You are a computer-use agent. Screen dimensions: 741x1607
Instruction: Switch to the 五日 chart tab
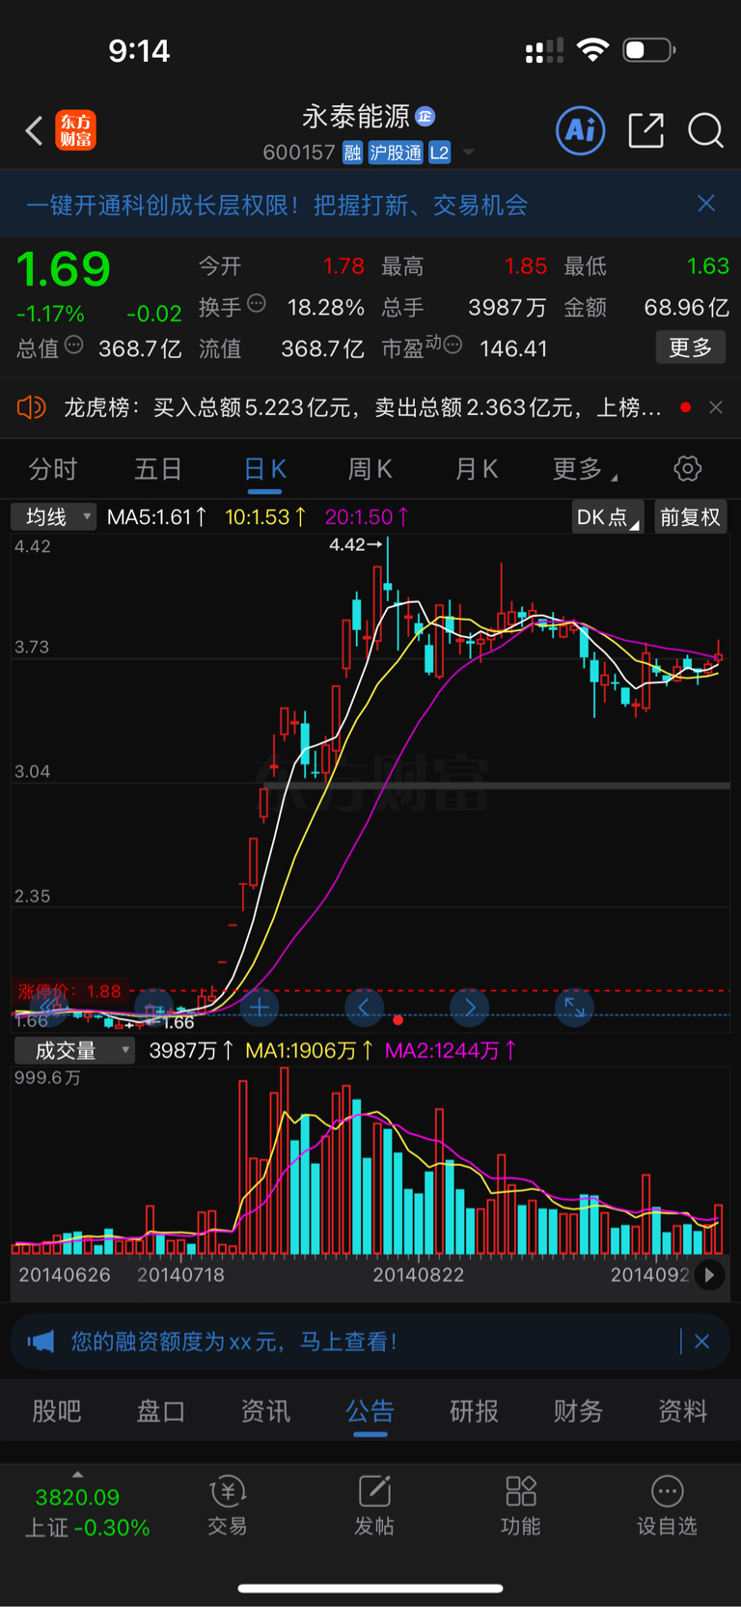click(158, 469)
